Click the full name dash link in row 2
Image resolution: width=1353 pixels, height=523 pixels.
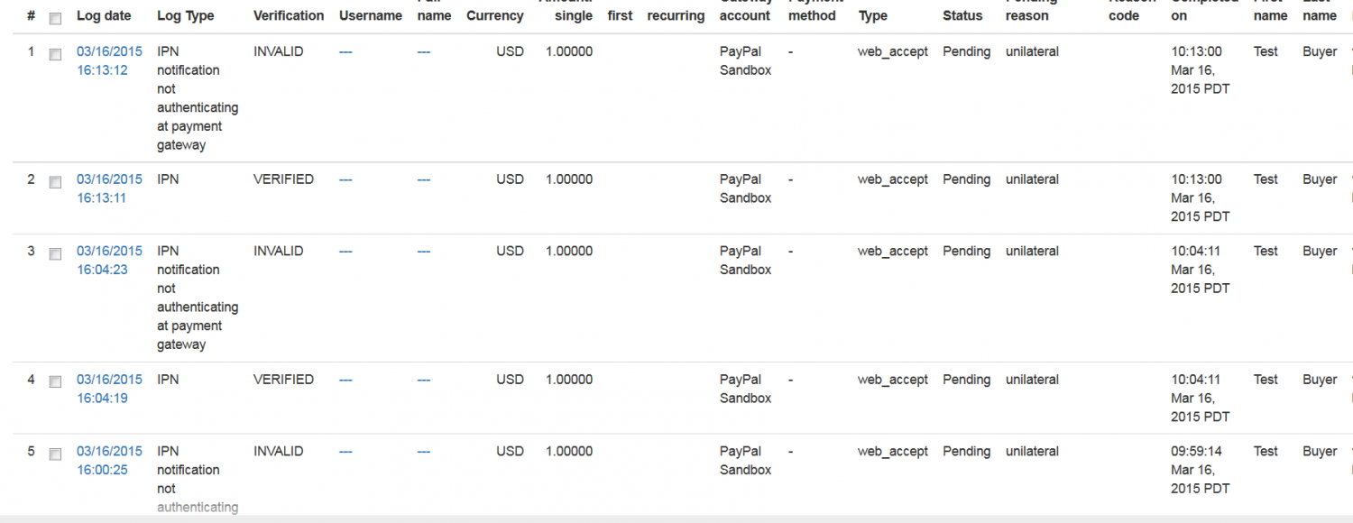(424, 180)
